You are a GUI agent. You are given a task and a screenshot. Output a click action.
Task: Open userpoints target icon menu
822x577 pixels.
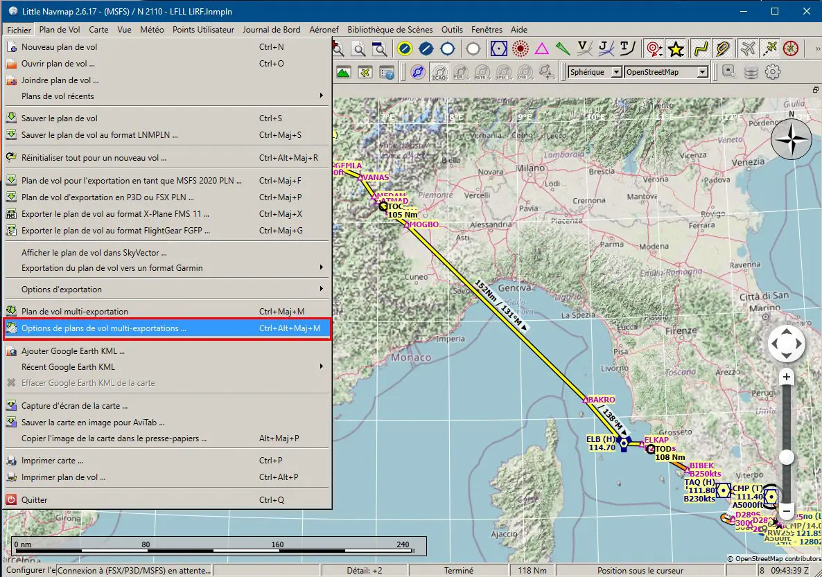654,48
